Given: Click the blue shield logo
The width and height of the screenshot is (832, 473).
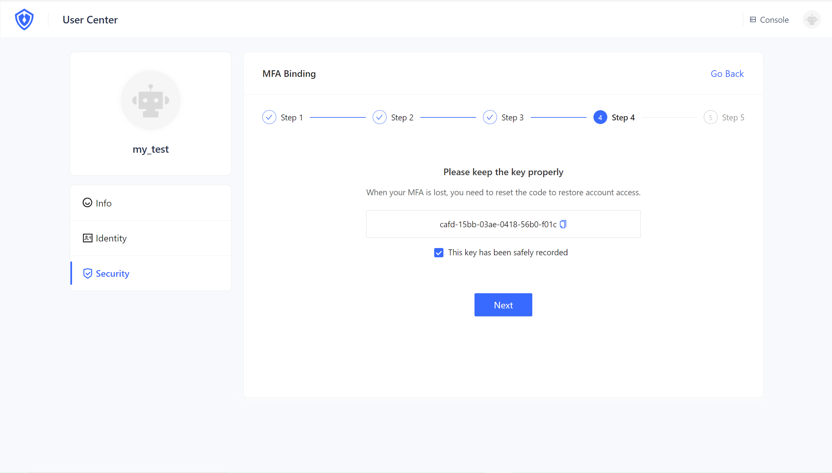Looking at the screenshot, I should (x=24, y=19).
